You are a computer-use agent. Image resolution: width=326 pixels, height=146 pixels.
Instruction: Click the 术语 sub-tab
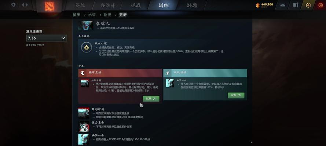coord(92,15)
